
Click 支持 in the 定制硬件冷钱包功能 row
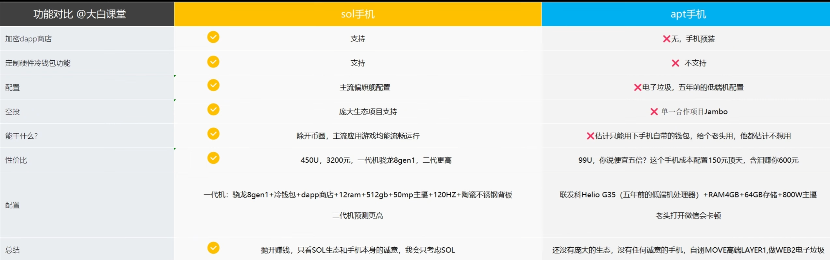pyautogui.click(x=358, y=63)
